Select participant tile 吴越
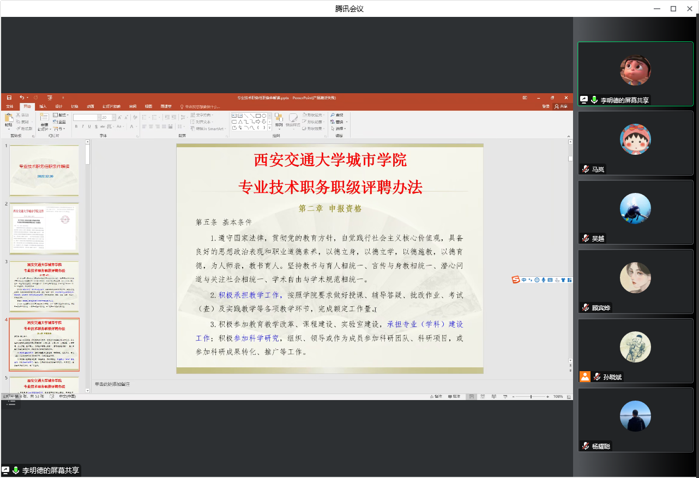Image resolution: width=699 pixels, height=478 pixels. (635, 213)
